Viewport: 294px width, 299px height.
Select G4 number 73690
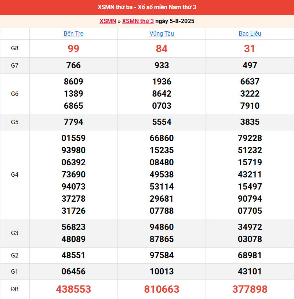(73, 174)
